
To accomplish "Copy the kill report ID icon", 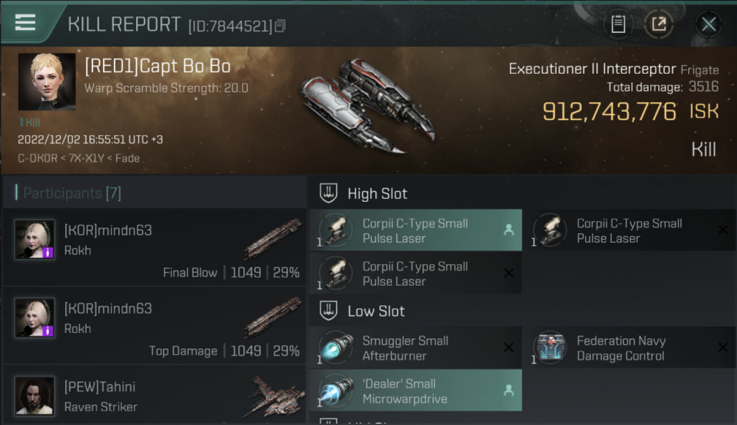I will point(281,25).
